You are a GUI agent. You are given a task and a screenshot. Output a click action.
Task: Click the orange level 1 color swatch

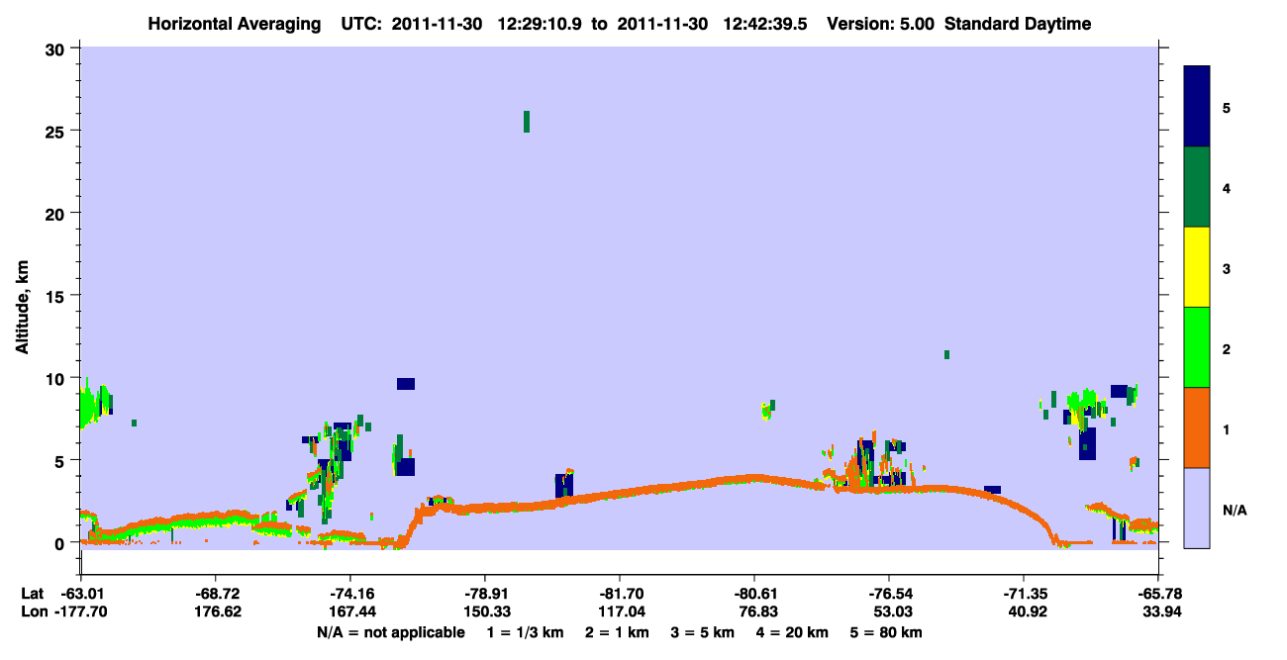point(1197,427)
